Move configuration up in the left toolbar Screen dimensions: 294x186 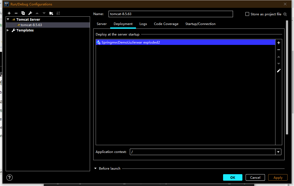37,13
